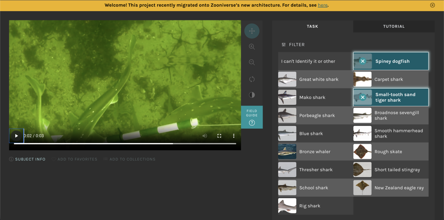Open video more options menu
The image size is (444, 220).
pos(234,136)
